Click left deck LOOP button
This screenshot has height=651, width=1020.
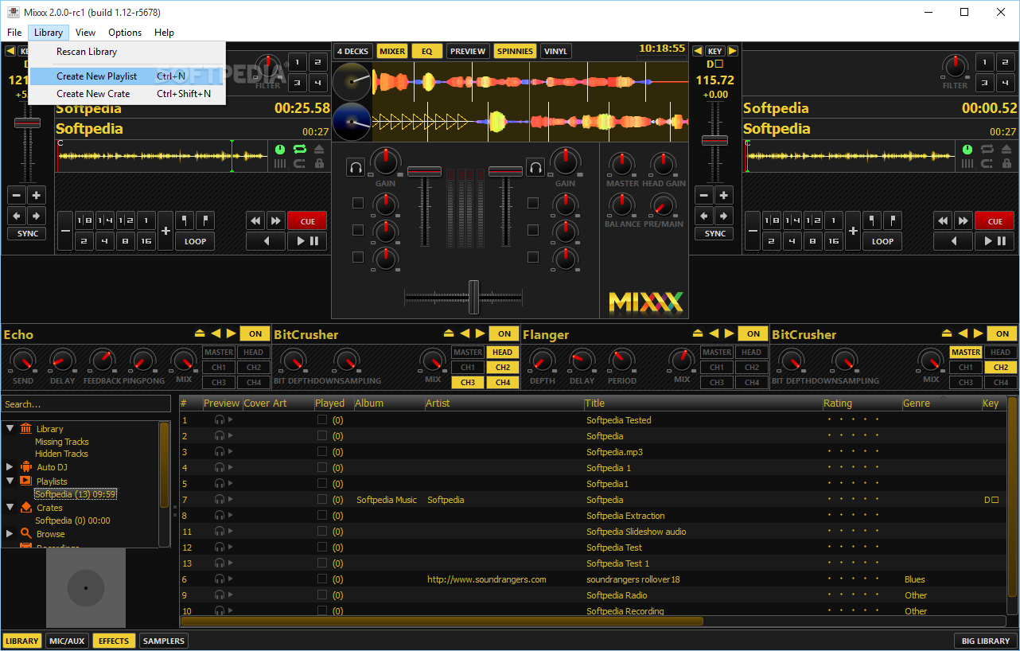tap(195, 241)
